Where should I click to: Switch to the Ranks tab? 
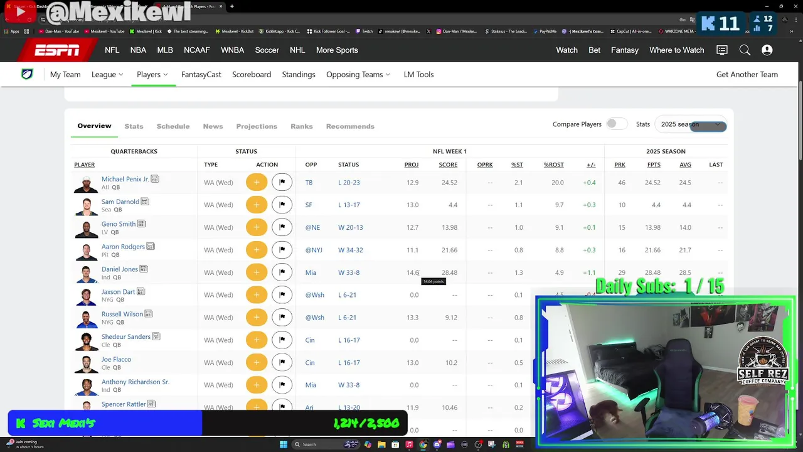pos(302,126)
